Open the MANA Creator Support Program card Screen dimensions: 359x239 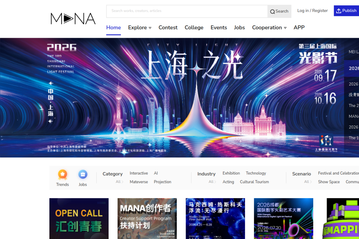click(x=147, y=219)
